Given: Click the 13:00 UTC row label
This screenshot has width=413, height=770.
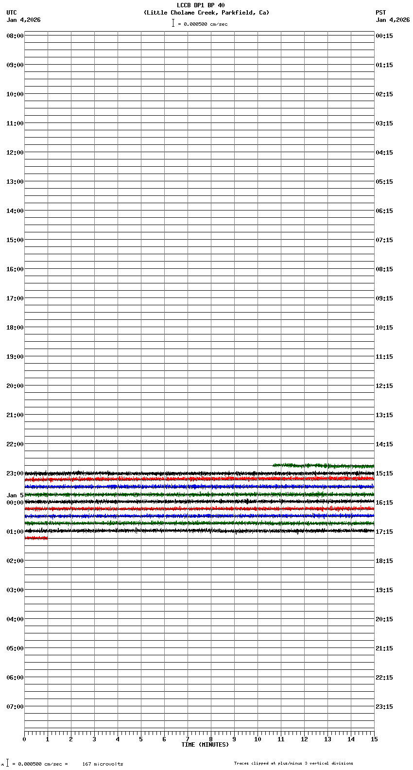Looking at the screenshot, I should coord(15,182).
